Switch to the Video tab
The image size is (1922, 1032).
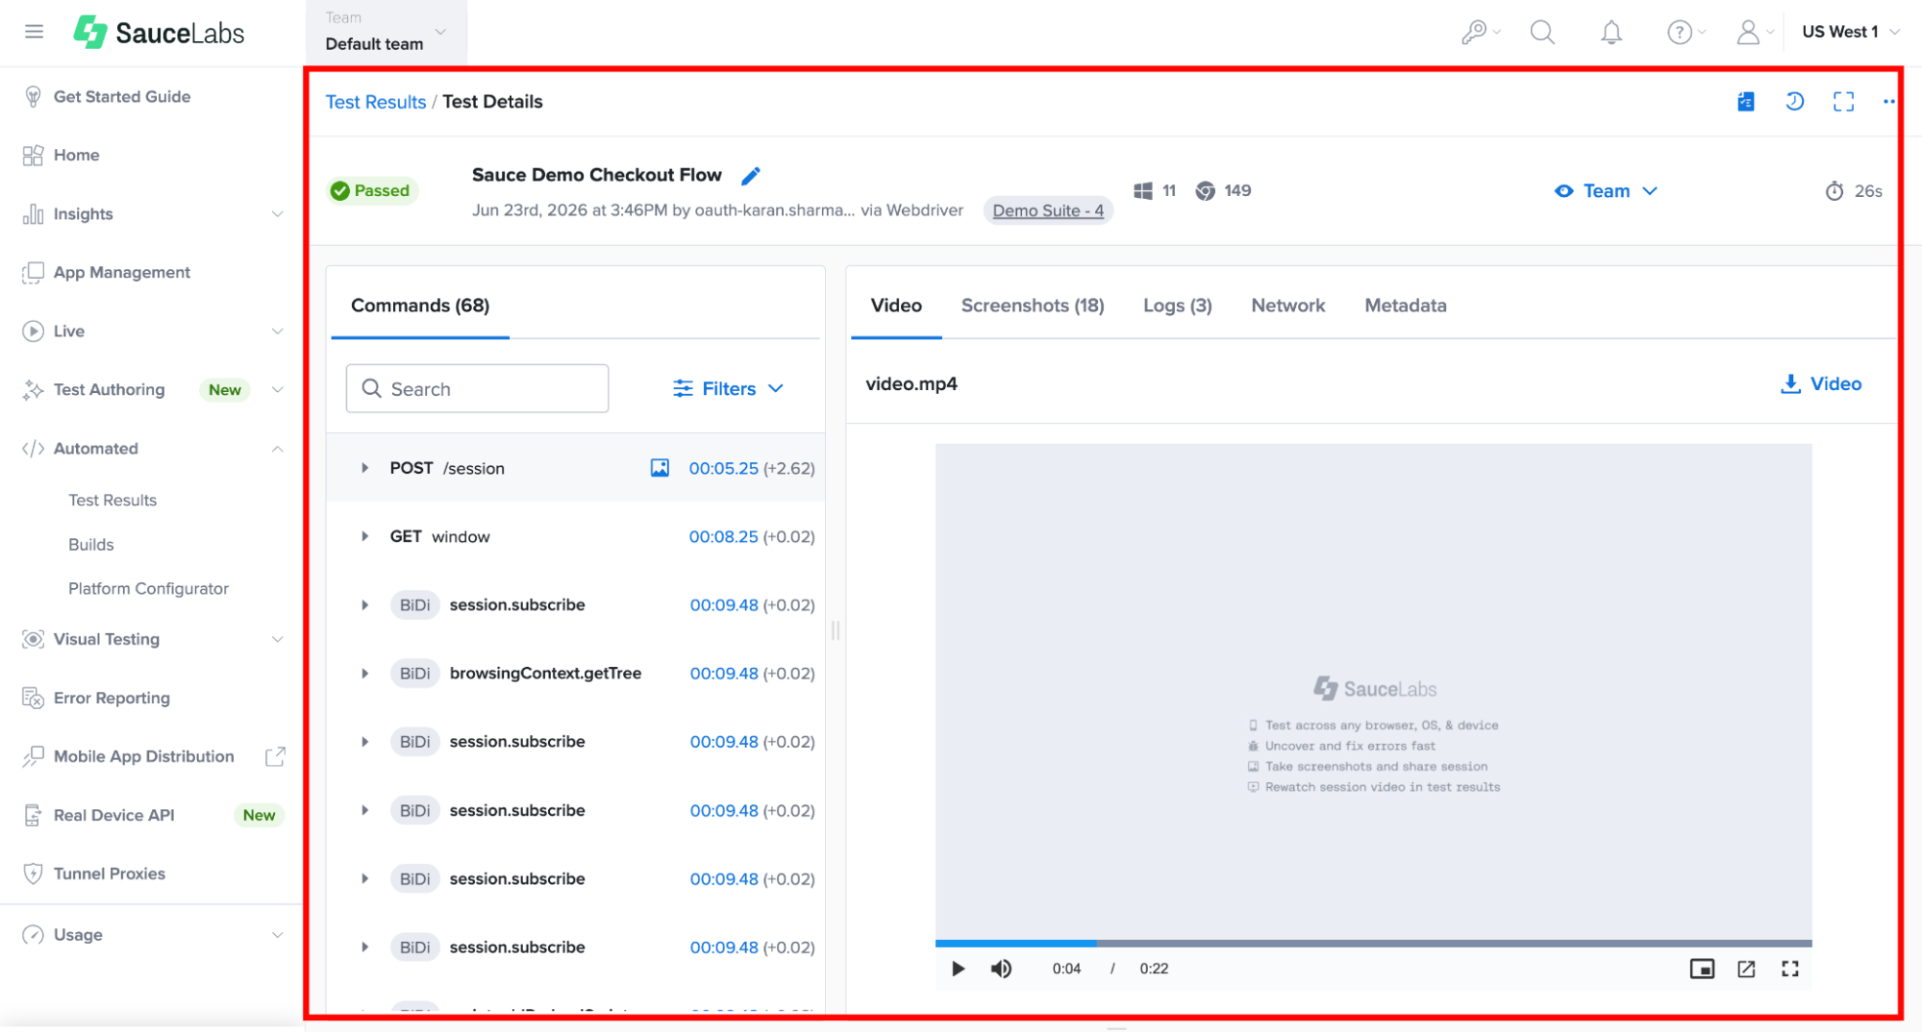click(x=896, y=306)
